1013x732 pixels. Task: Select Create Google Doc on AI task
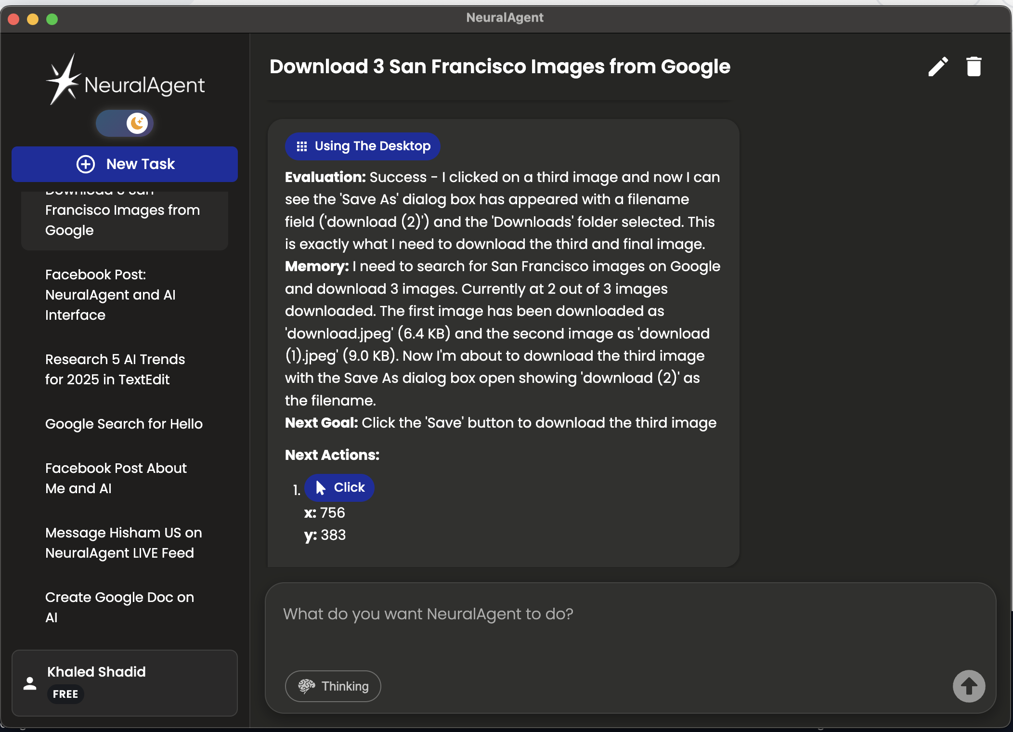coord(119,607)
